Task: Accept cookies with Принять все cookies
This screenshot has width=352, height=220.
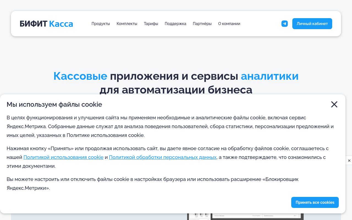Action: pyautogui.click(x=315, y=202)
